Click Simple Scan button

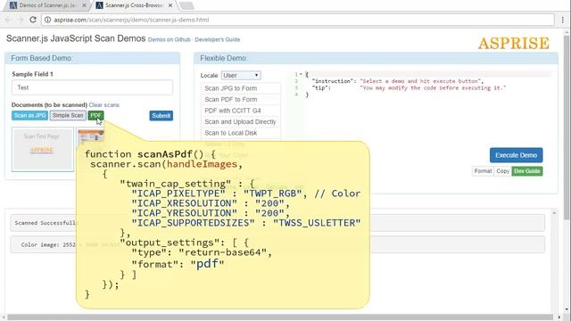pyautogui.click(x=68, y=115)
